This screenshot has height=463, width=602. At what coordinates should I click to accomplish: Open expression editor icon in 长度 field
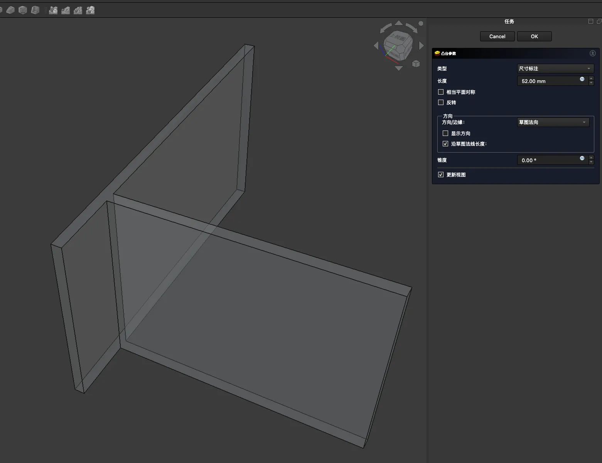(582, 79)
